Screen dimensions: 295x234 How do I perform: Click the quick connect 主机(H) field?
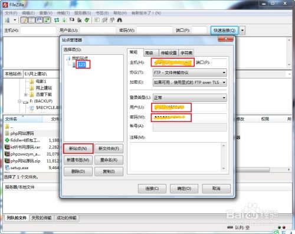(38, 31)
